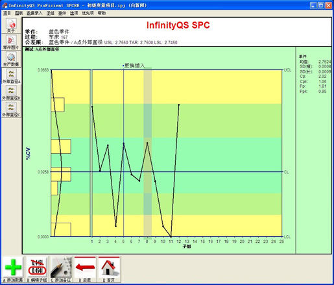334x285 pixels.
Task: Open the 关于 about icon
Action: (x=11, y=25)
